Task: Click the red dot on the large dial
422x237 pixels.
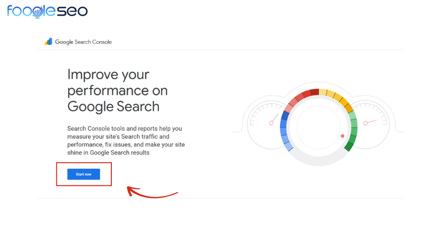Action: [x=342, y=136]
